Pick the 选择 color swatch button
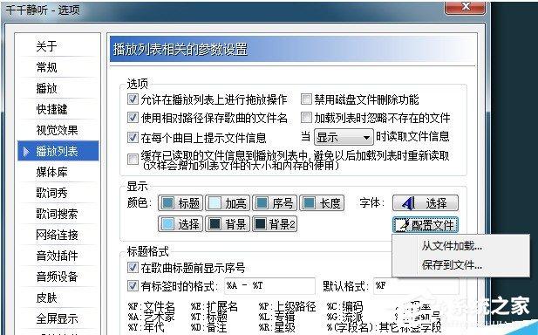The image size is (538, 335). (180, 224)
